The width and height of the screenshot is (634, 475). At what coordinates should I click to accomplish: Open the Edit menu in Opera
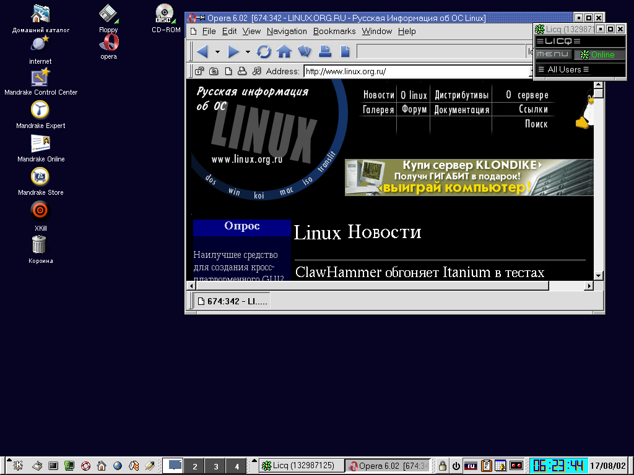[229, 31]
